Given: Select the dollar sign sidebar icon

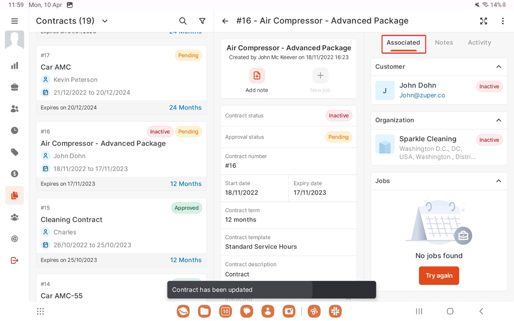Looking at the screenshot, I should coord(14,174).
